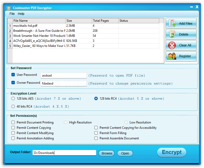Enable Permit Form Filling
204x168 pixels.
click(x=96, y=133)
